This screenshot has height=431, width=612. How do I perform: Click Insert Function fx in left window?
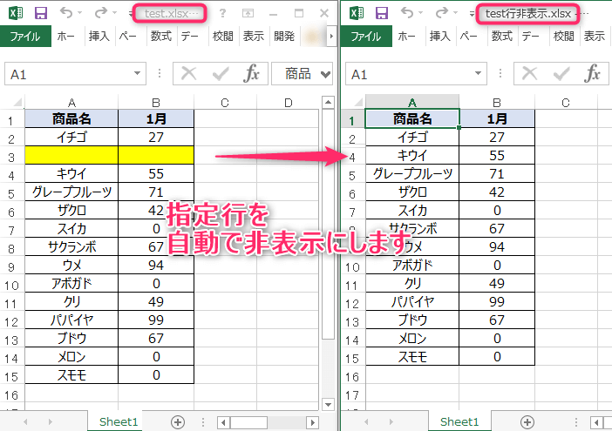click(251, 74)
